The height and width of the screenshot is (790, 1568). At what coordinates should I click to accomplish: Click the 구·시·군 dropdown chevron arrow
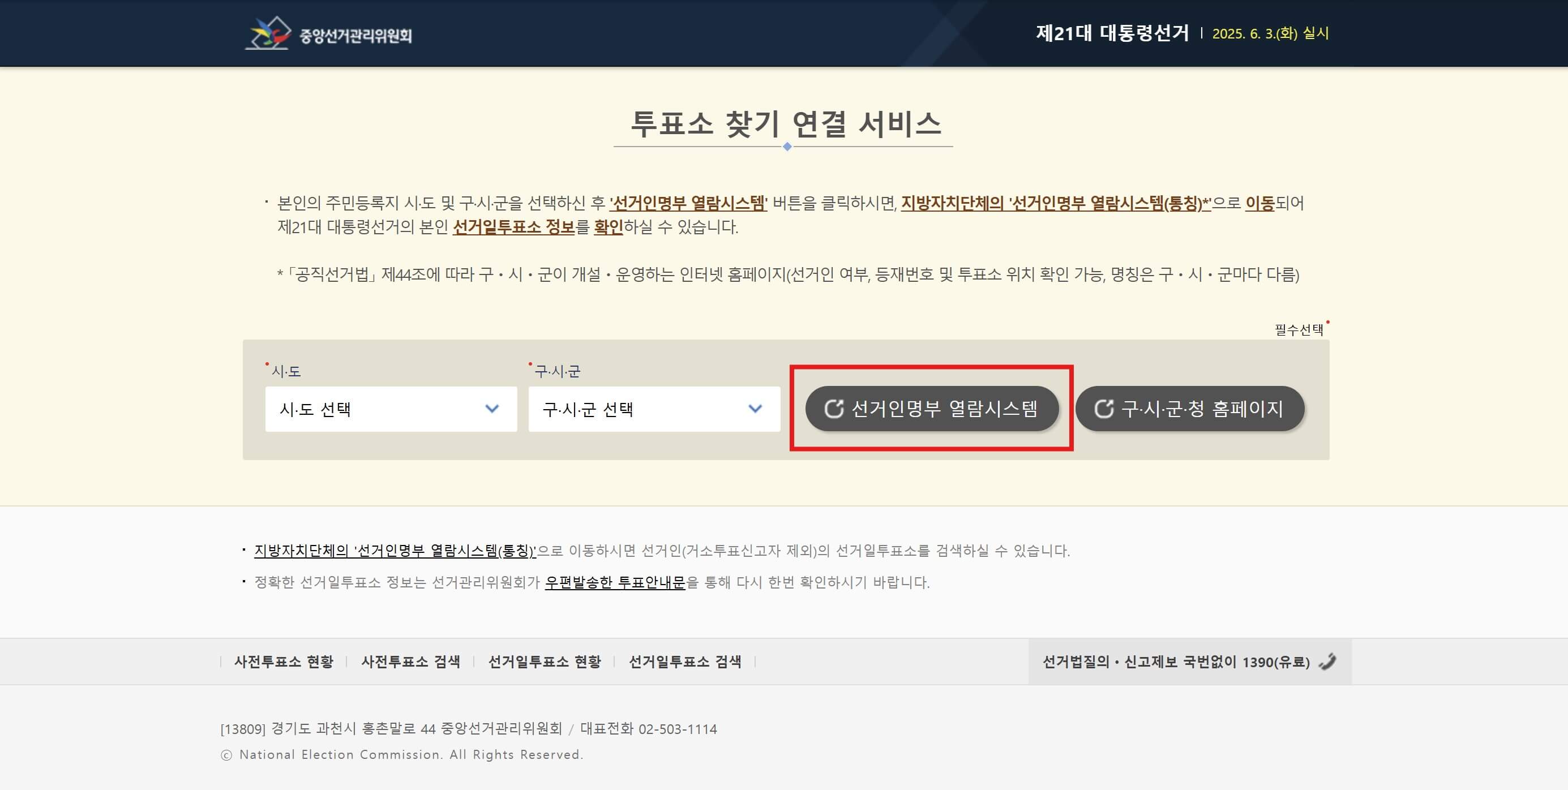755,409
